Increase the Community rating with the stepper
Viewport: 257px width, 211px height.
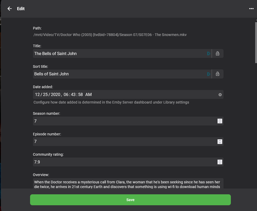(220, 161)
